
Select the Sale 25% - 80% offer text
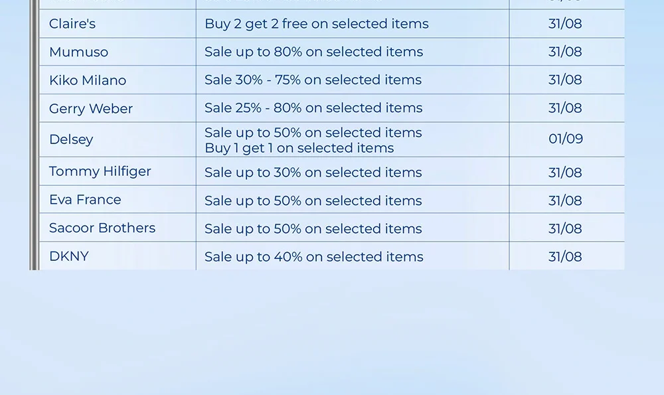[313, 108]
